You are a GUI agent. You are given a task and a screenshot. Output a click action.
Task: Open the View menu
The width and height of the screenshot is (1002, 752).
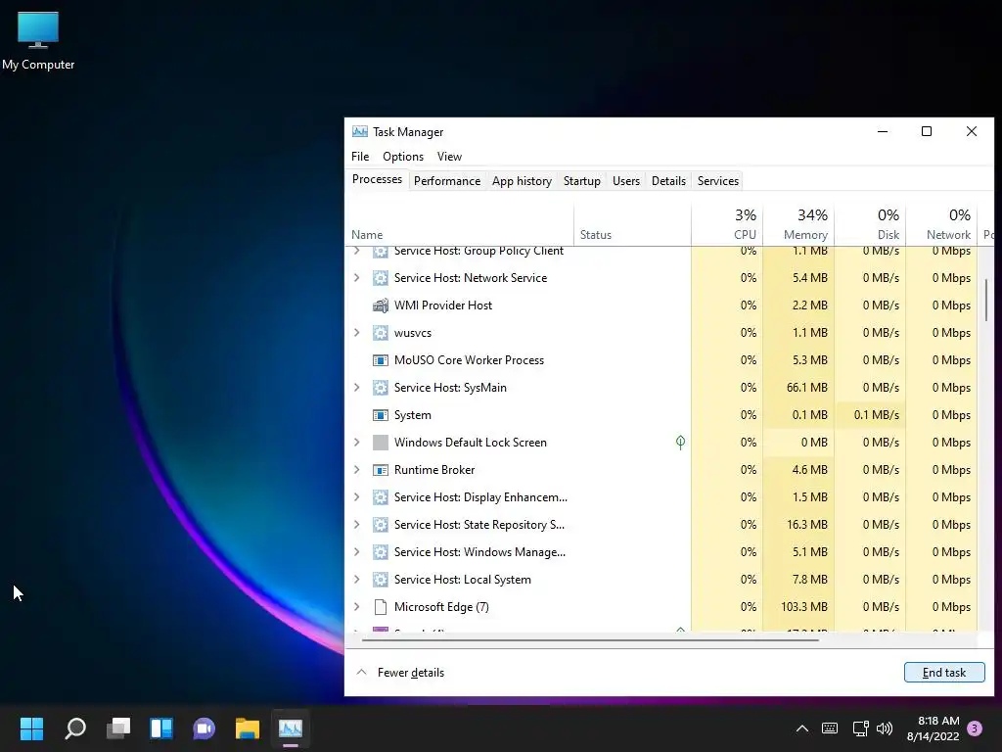pyautogui.click(x=449, y=157)
